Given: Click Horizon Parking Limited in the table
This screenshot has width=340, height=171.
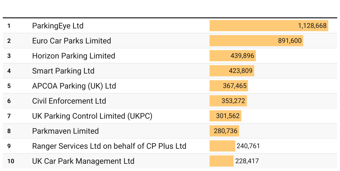Looking at the screenshot, I should pos(74,56).
